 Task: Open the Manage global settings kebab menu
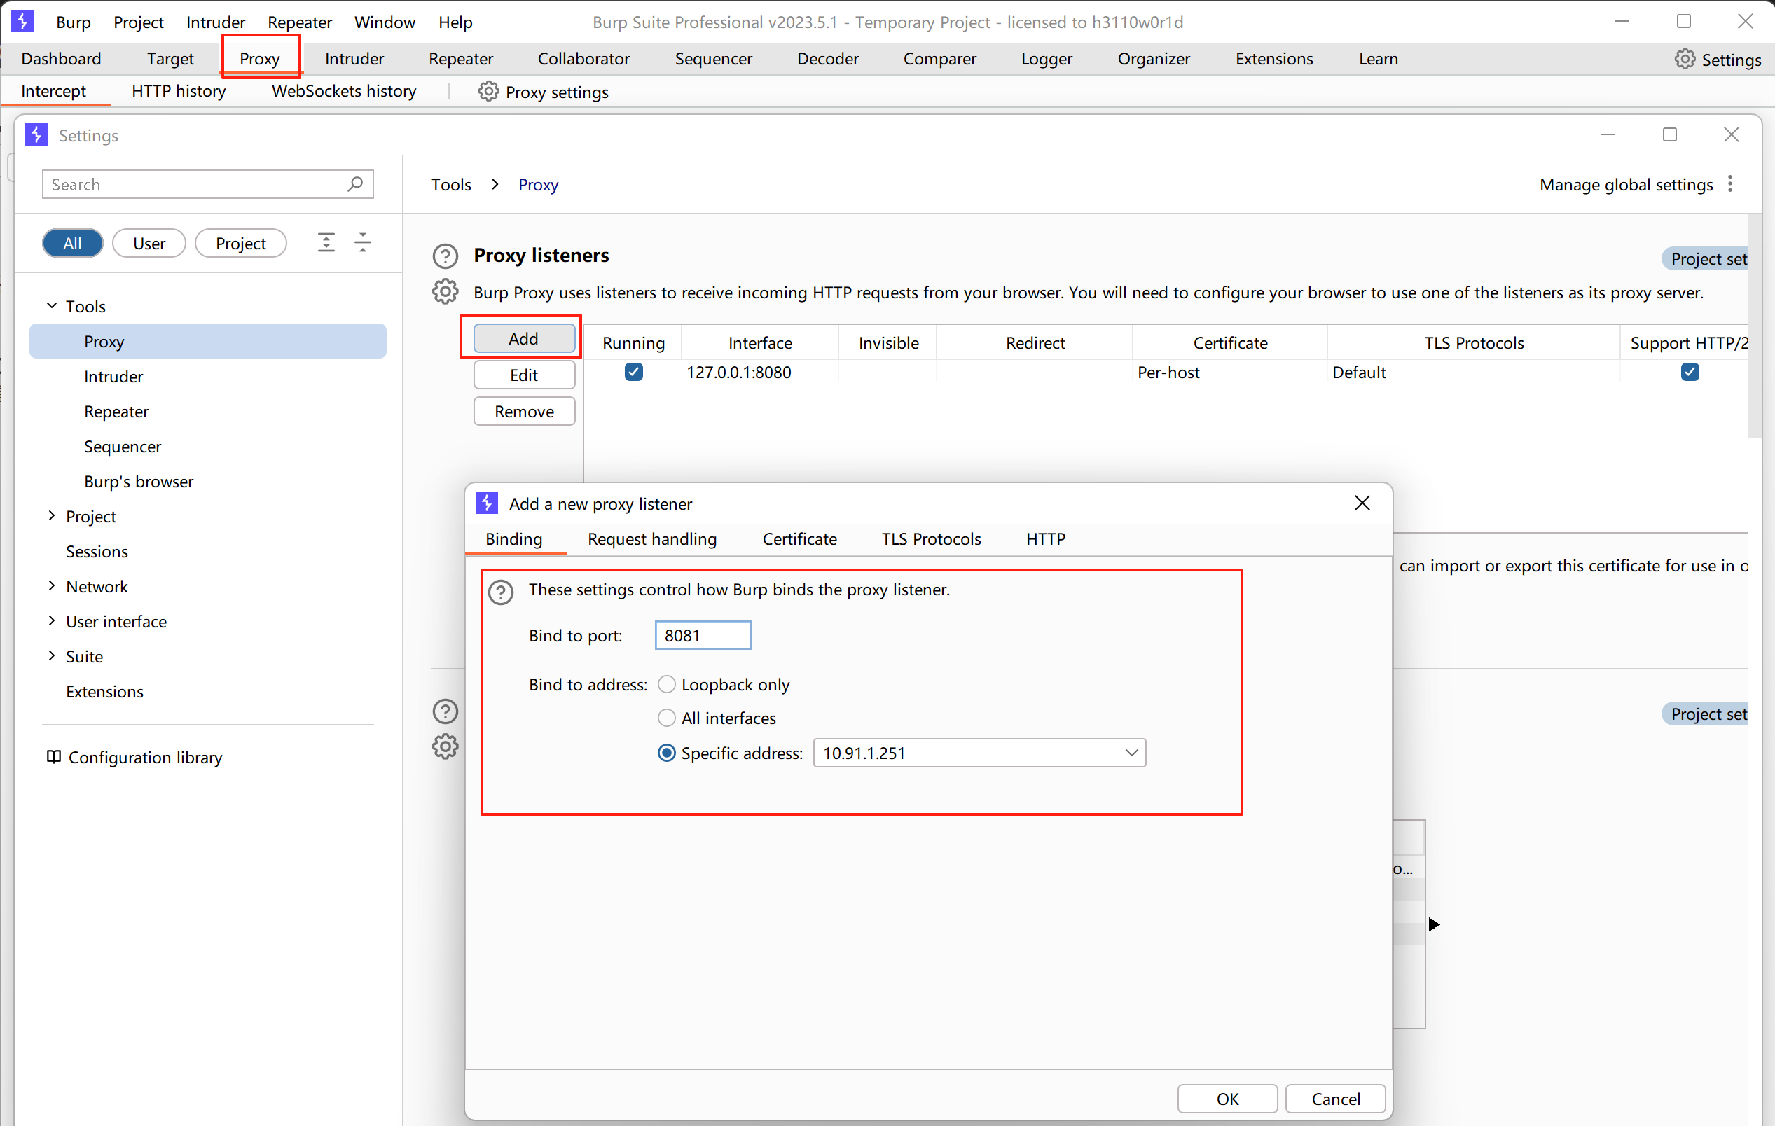1730,184
